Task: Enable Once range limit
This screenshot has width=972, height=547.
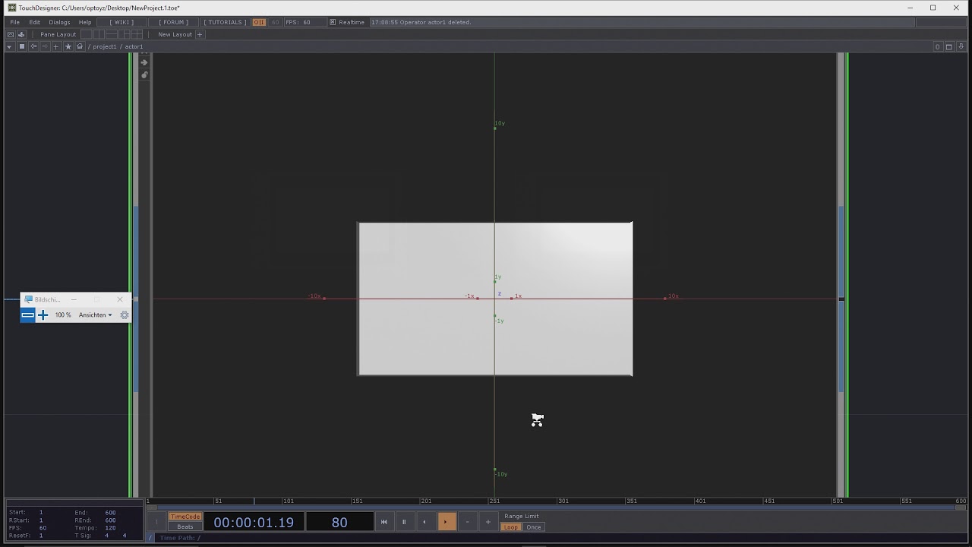Action: (x=534, y=527)
